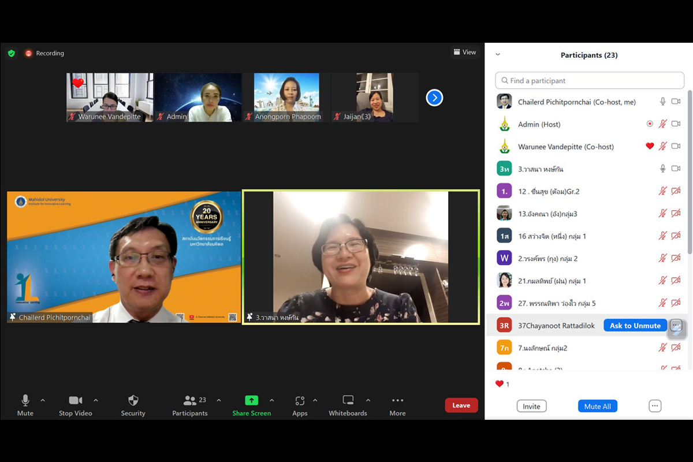The height and width of the screenshot is (462, 693).
Task: Open the More options menu
Action: click(x=397, y=401)
